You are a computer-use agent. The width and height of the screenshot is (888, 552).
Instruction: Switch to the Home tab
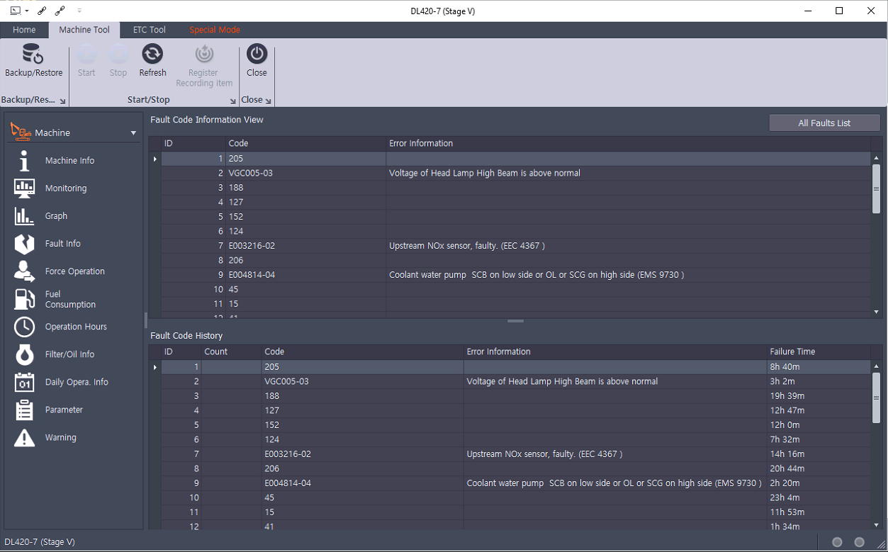[x=24, y=30]
